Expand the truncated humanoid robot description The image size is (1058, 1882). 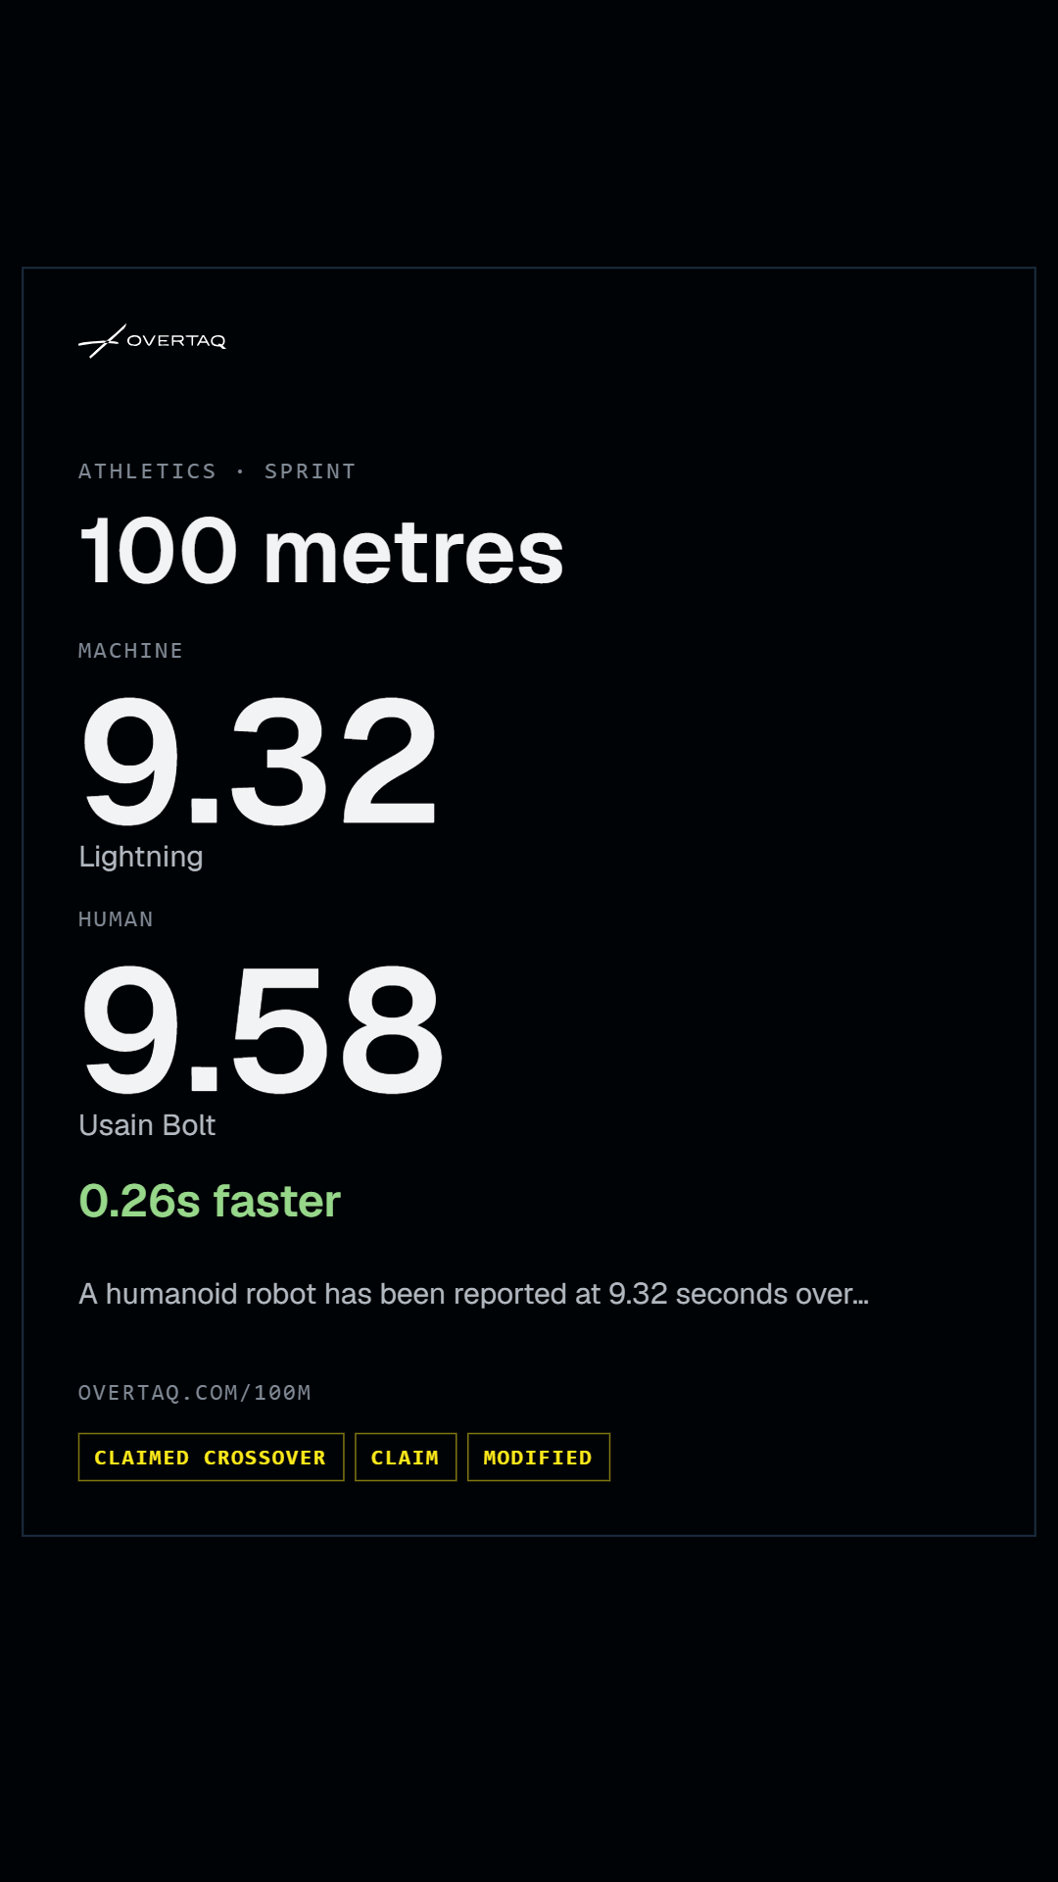click(x=473, y=1294)
